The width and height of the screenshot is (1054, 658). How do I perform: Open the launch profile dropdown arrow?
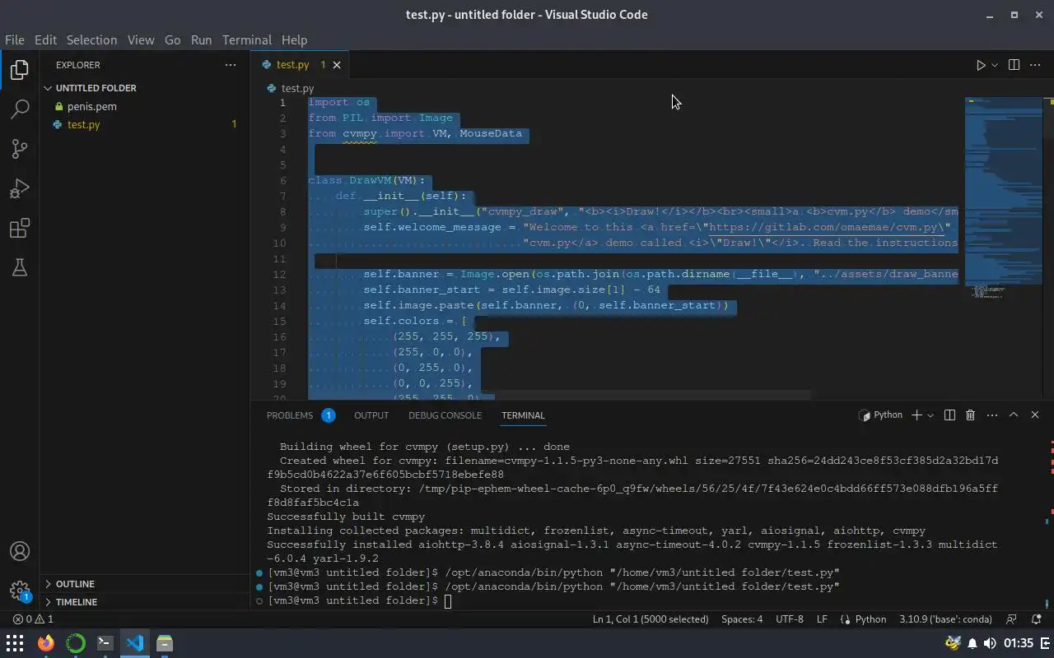(x=930, y=415)
